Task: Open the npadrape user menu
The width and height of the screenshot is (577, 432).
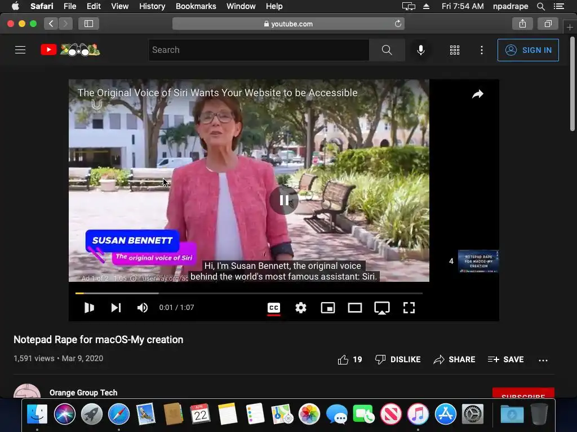Action: (511, 6)
